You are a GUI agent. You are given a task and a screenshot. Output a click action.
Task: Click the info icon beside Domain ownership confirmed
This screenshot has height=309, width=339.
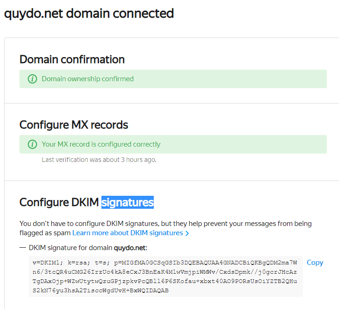(32, 79)
